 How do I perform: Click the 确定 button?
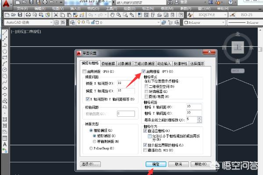tap(156, 164)
